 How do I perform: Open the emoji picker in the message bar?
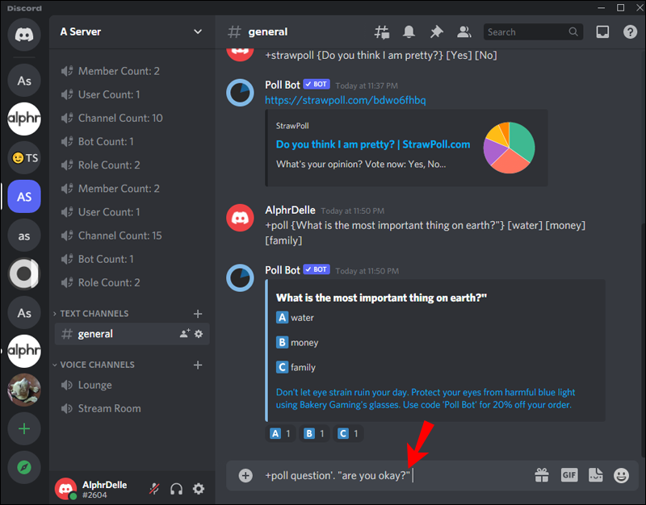pos(622,475)
